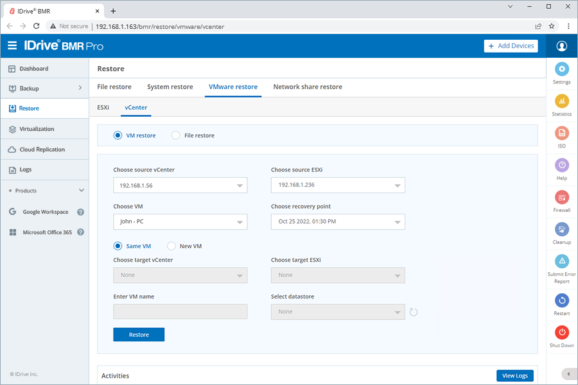Switch to the ESXi sub-tab

pos(103,107)
